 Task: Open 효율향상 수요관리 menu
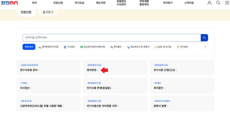click(x=121, y=3)
